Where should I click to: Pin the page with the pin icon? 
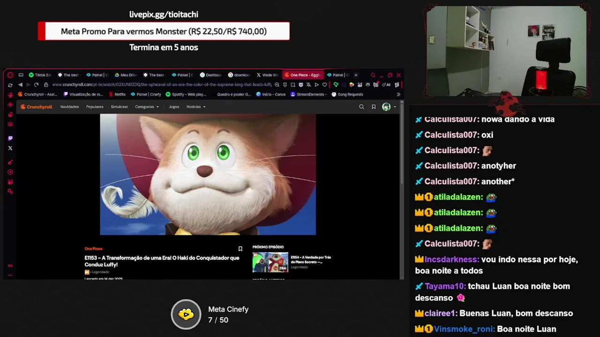click(285, 85)
